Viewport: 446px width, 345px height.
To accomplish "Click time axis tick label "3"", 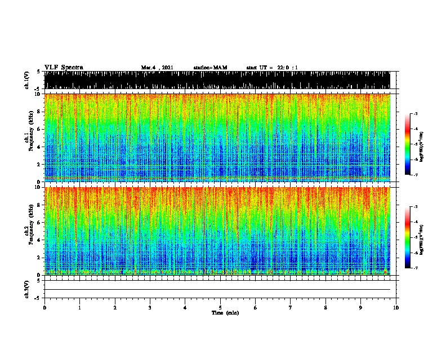I will (150, 308).
